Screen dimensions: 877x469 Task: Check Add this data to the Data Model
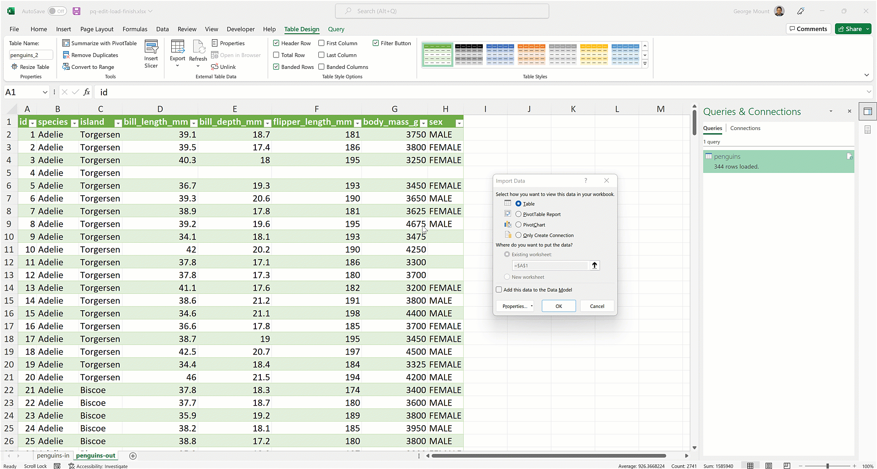[499, 290]
